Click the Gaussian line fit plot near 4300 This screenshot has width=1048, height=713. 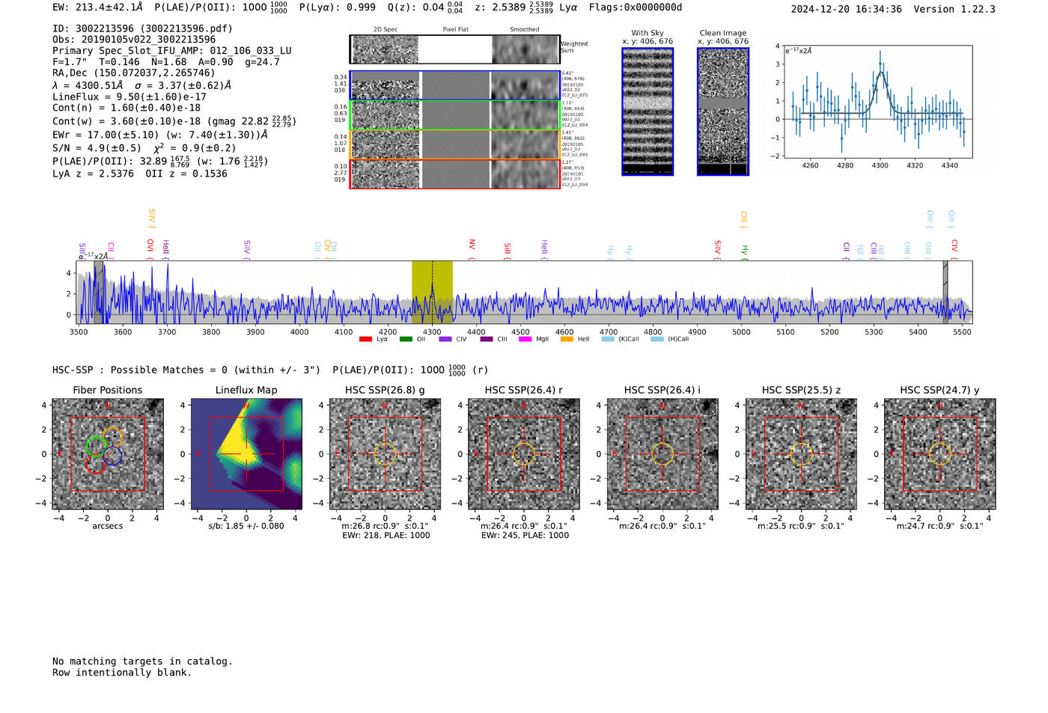[x=877, y=102]
